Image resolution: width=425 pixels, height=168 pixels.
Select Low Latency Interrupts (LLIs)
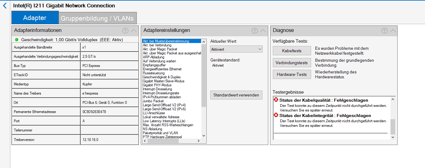pyautogui.click(x=172, y=121)
